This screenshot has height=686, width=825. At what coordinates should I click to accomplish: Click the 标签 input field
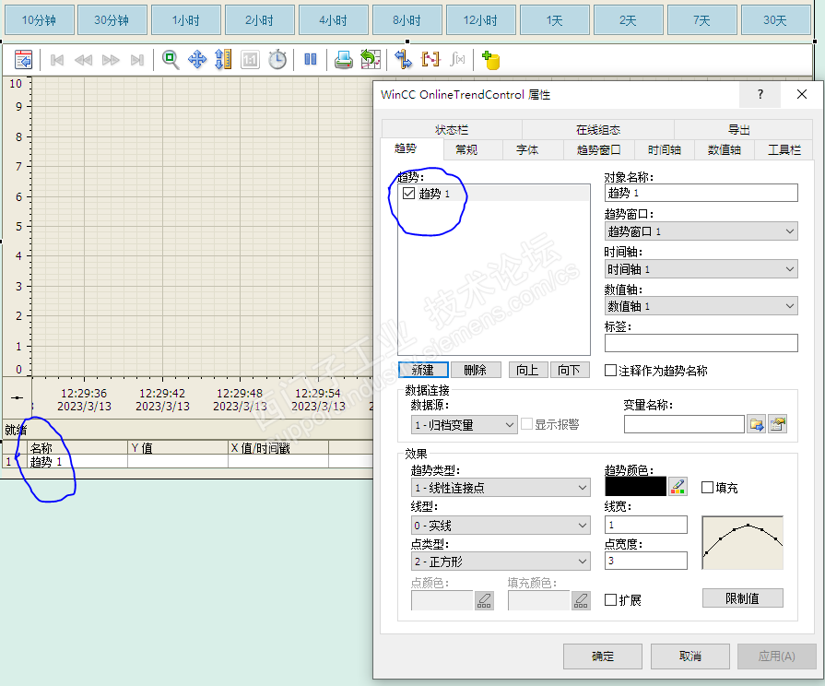(701, 343)
